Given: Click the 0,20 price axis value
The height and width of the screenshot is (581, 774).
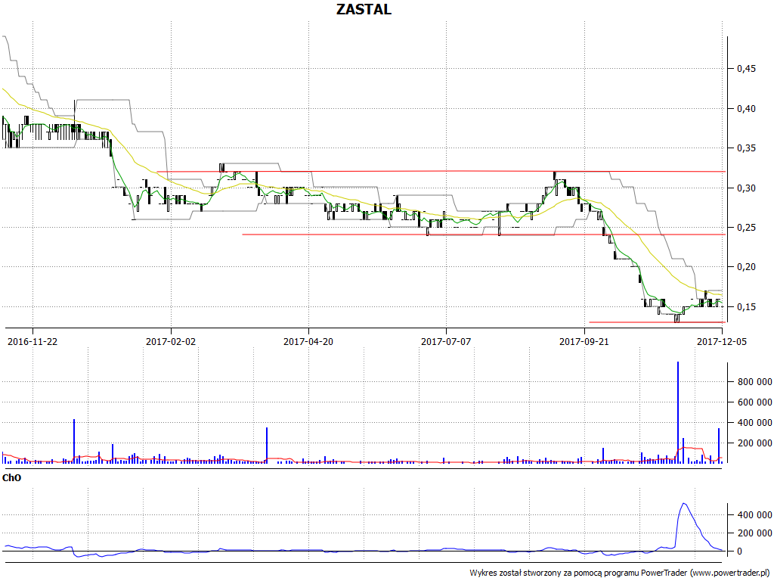Looking at the screenshot, I should click(x=746, y=267).
